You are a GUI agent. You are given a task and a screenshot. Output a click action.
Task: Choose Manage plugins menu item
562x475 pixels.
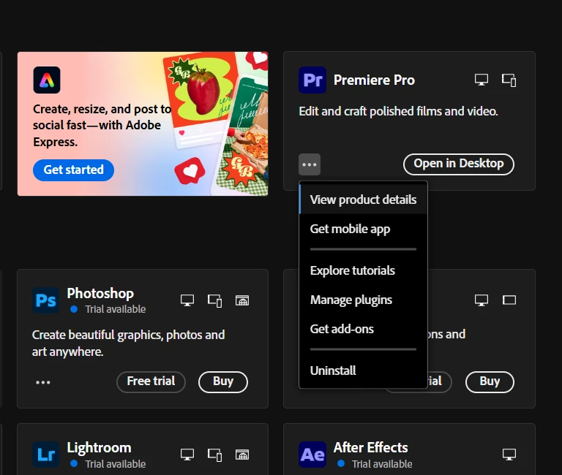coord(363,300)
